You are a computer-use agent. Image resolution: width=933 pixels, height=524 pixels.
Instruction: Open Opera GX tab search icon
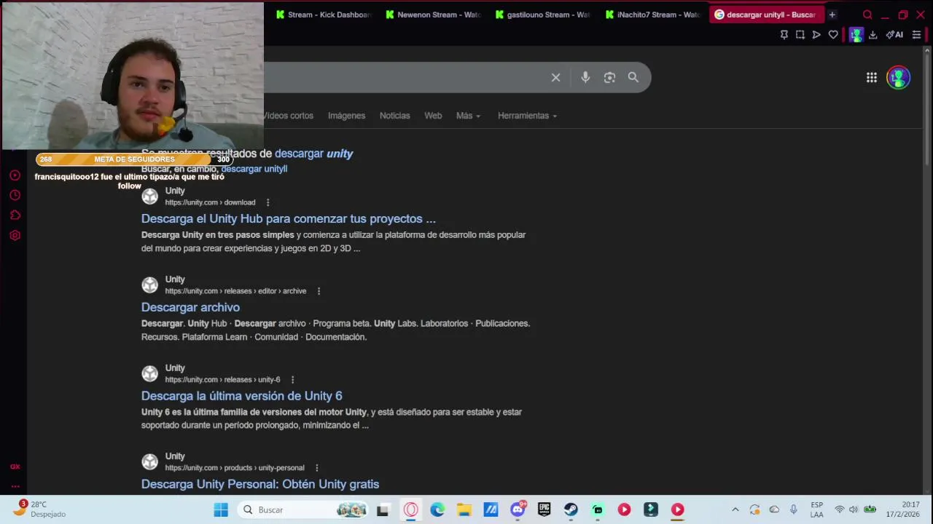pyautogui.click(x=867, y=15)
